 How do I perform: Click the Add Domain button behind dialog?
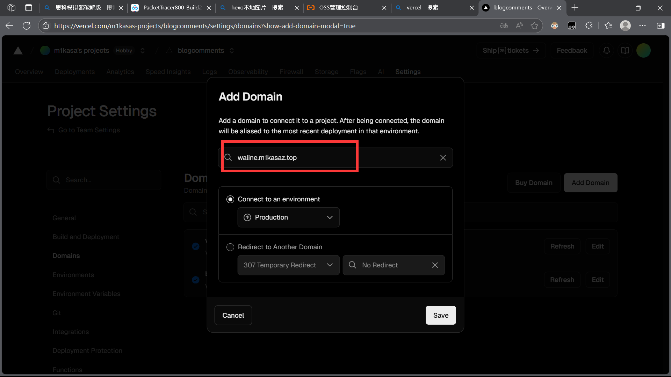591,183
